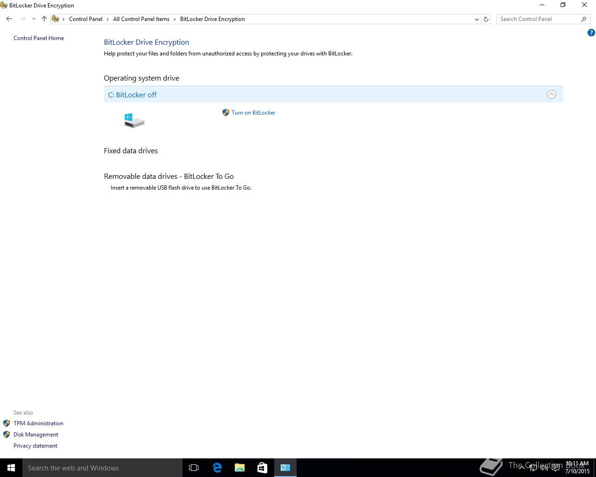Click the search magnifier icon

[x=583, y=19]
